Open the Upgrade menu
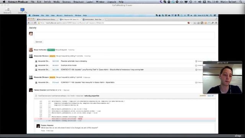Image resolution: width=245 pixels, height=138 pixels. pos(111,2)
